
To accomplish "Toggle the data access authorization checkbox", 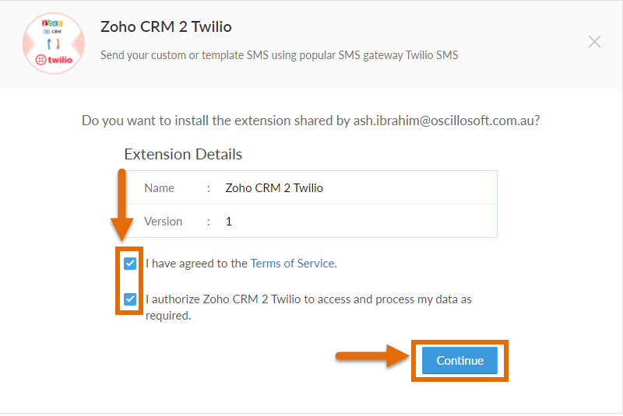I will point(130,299).
